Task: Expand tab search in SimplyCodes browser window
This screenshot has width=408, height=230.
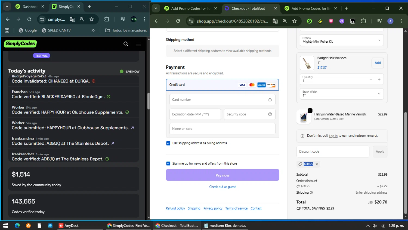Action: tap(7, 7)
